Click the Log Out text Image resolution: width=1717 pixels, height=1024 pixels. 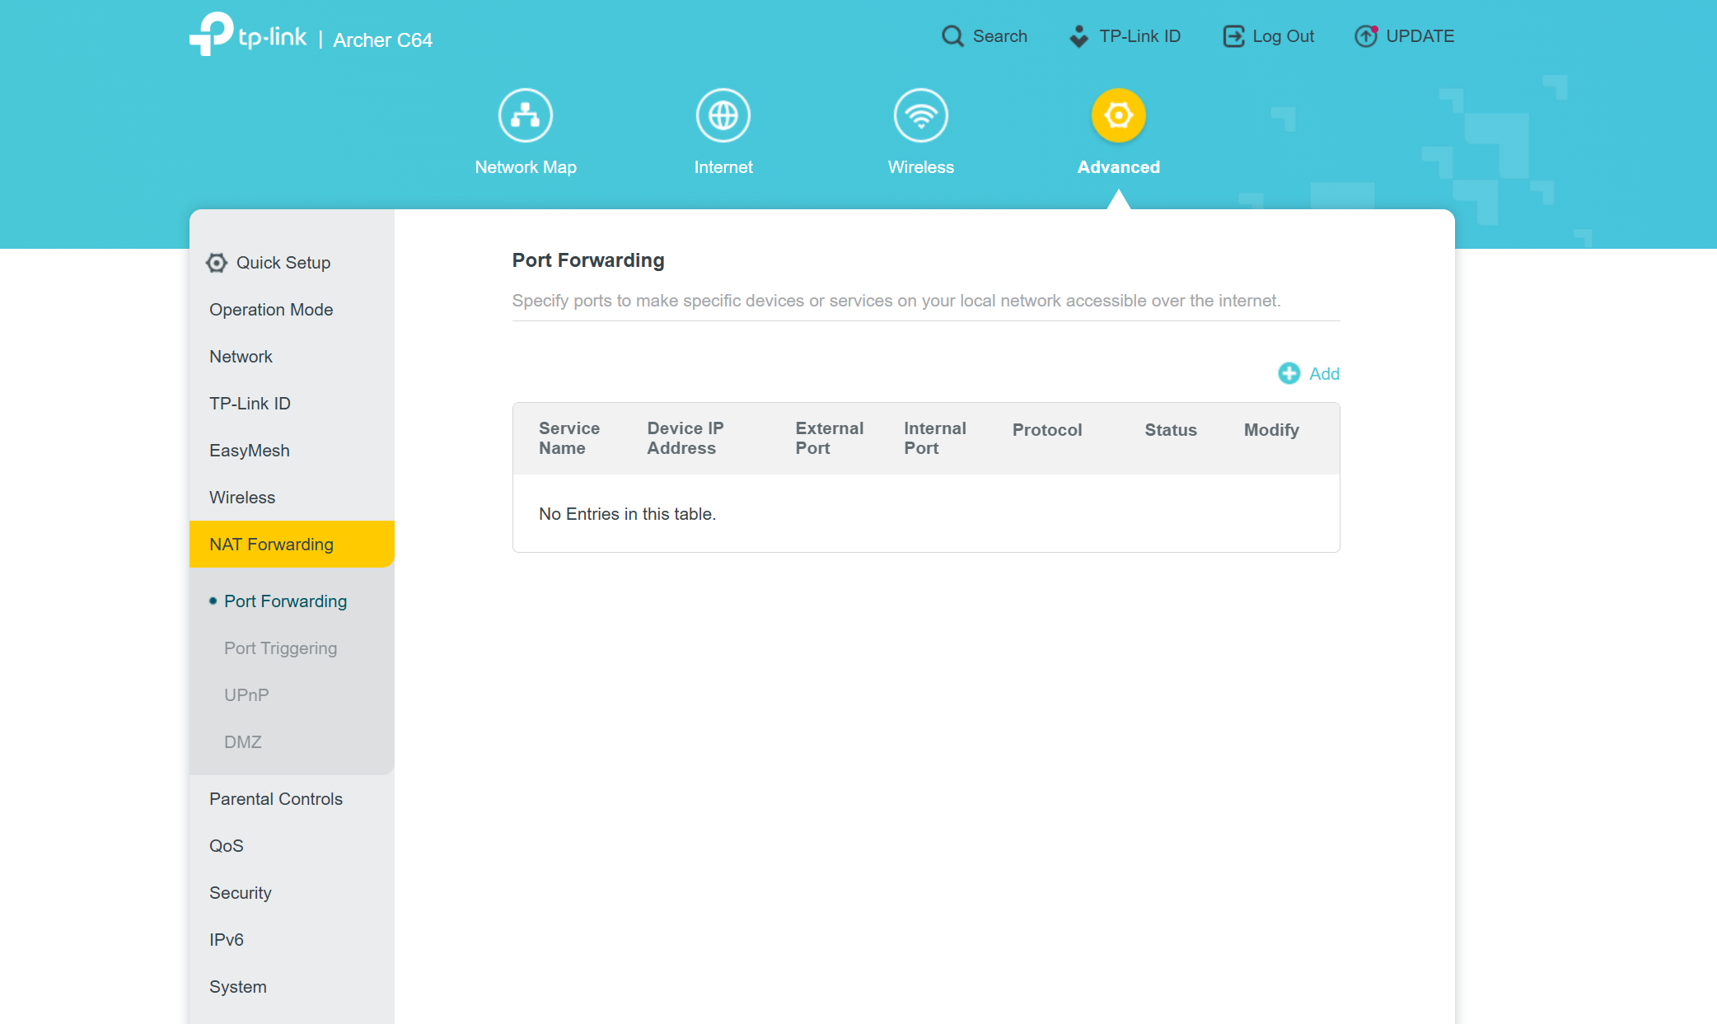(x=1284, y=36)
